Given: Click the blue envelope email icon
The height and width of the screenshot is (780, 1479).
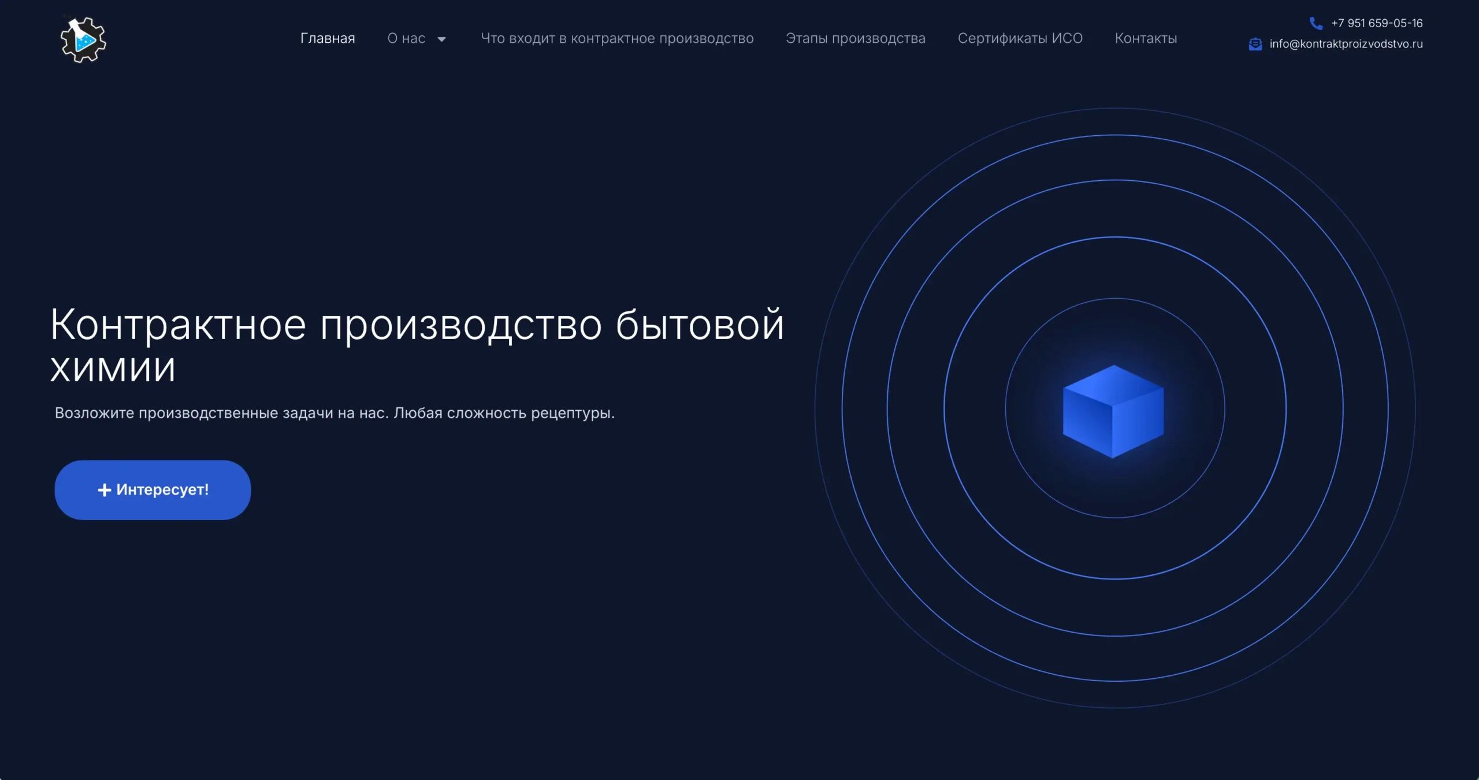Looking at the screenshot, I should (1255, 44).
